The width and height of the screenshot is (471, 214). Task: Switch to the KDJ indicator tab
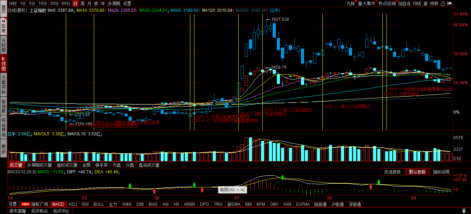[x=73, y=204]
